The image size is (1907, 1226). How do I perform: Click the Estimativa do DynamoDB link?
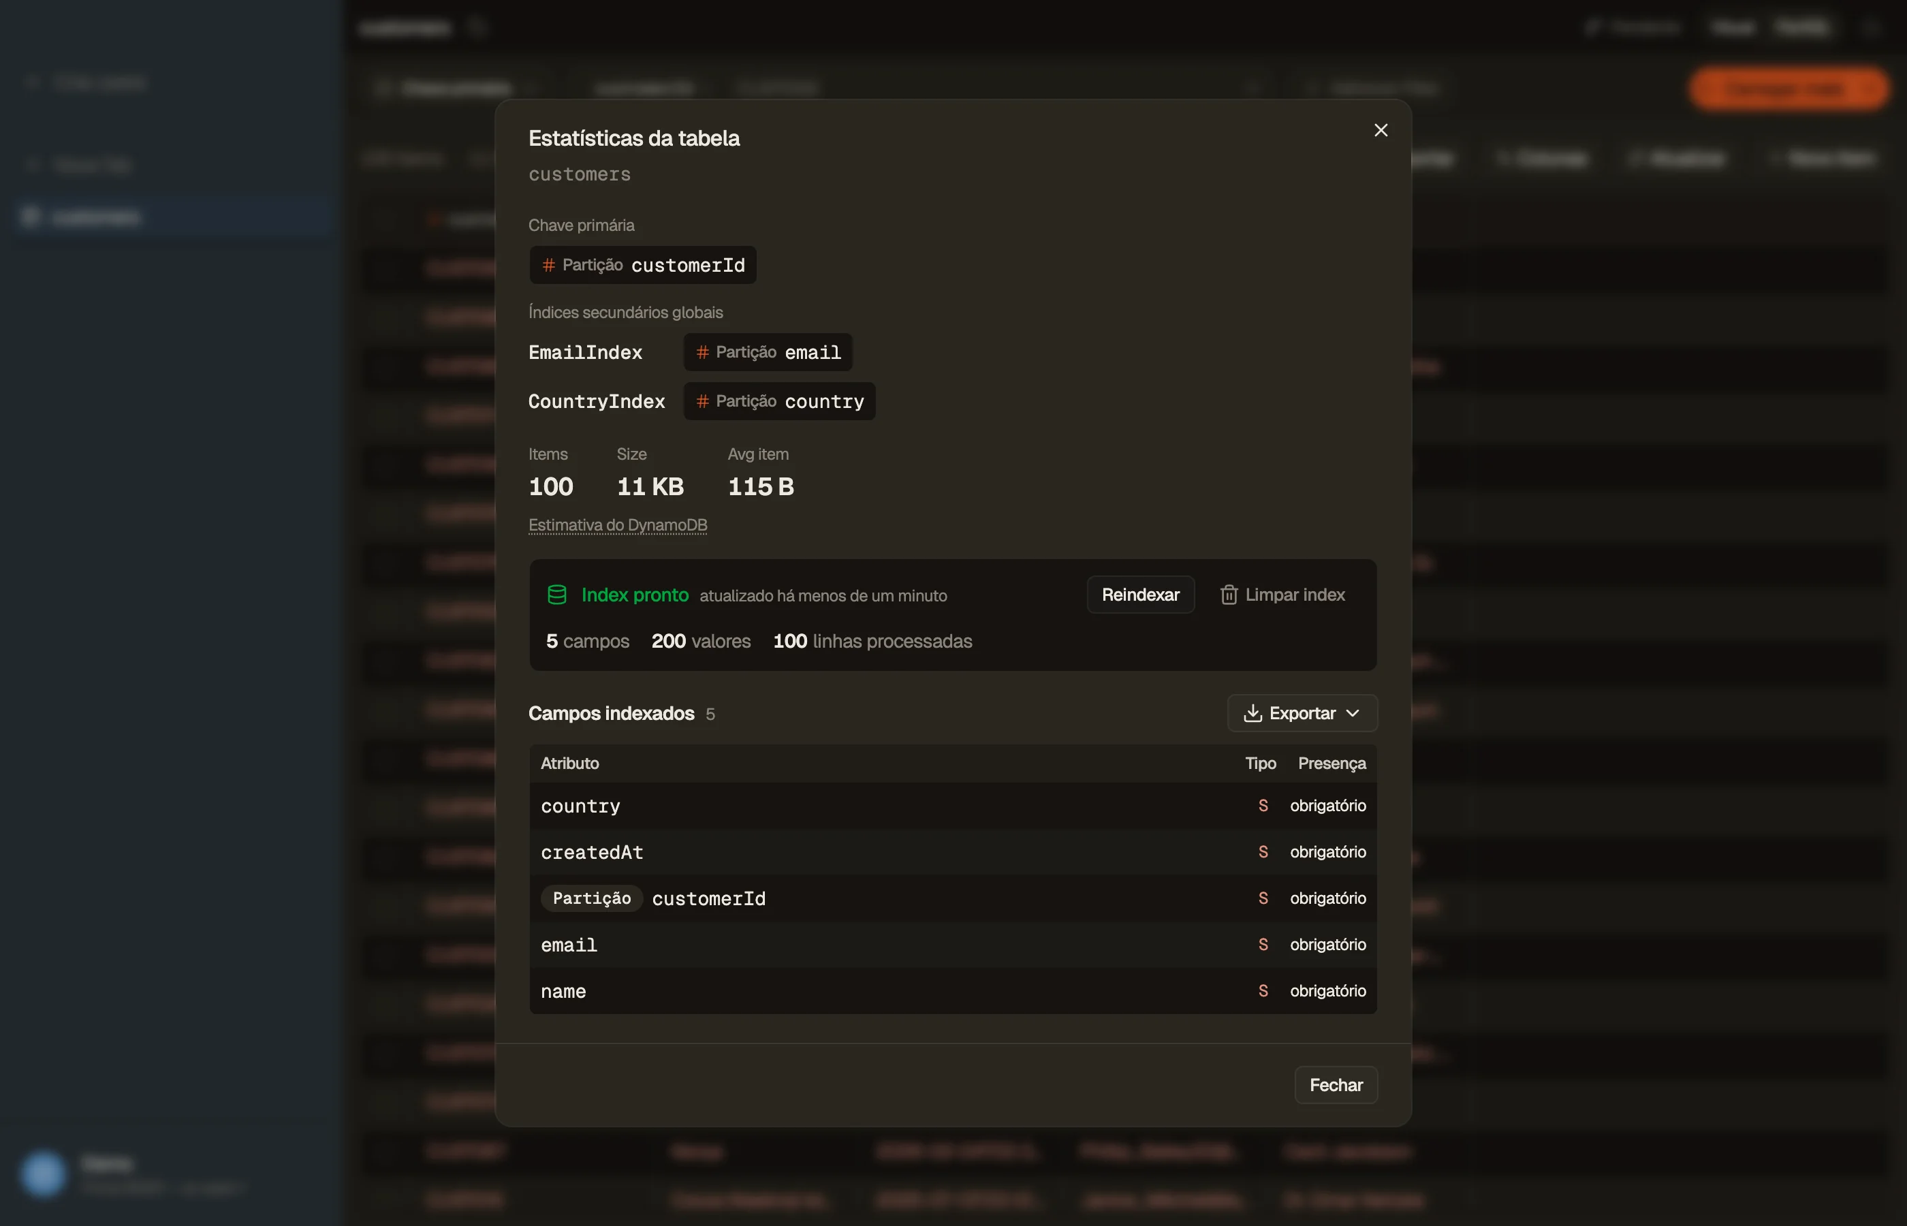click(618, 525)
